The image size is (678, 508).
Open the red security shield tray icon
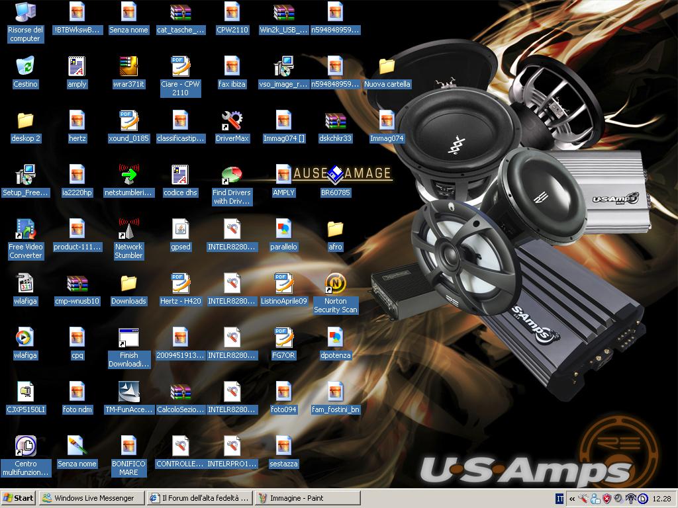tap(607, 499)
